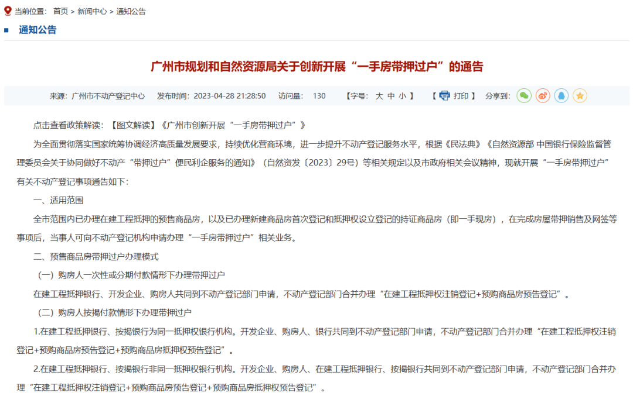633x396 pixels.
Task: Set font size to 小
Action: click(x=403, y=96)
